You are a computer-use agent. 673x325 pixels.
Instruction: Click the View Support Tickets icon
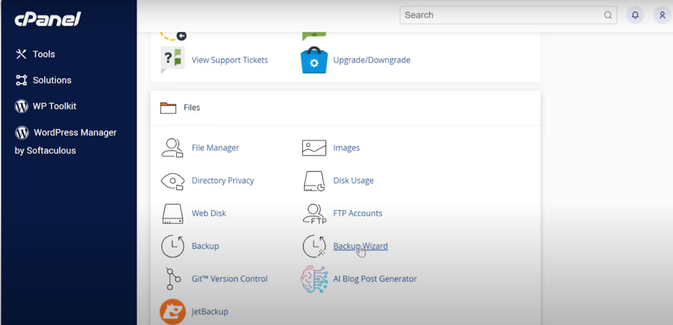pyautogui.click(x=173, y=60)
